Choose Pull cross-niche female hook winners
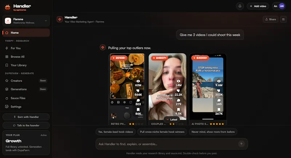This screenshot has width=291, height=158. click(162, 132)
